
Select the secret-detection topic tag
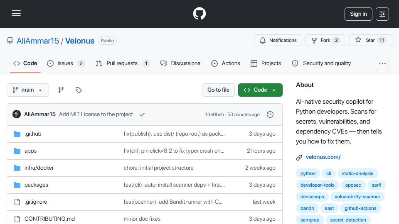click(348, 220)
